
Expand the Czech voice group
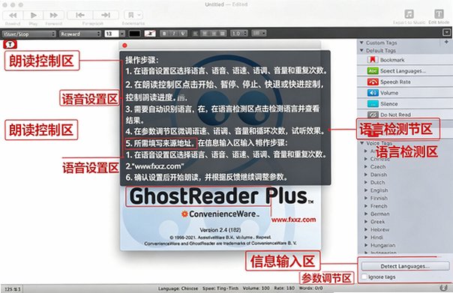point(366,166)
